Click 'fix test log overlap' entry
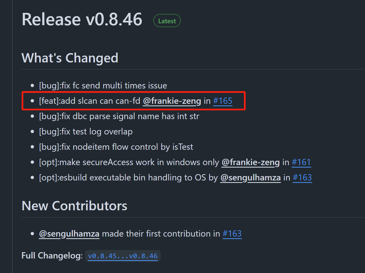365x273 pixels. pos(86,132)
